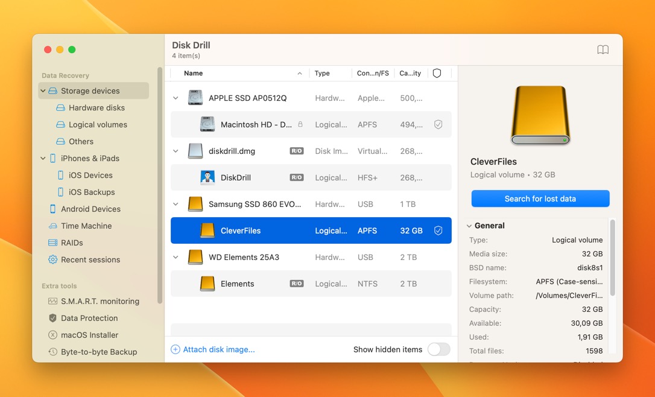Click the details panel scrollbar
The height and width of the screenshot is (397, 655).
point(613,258)
